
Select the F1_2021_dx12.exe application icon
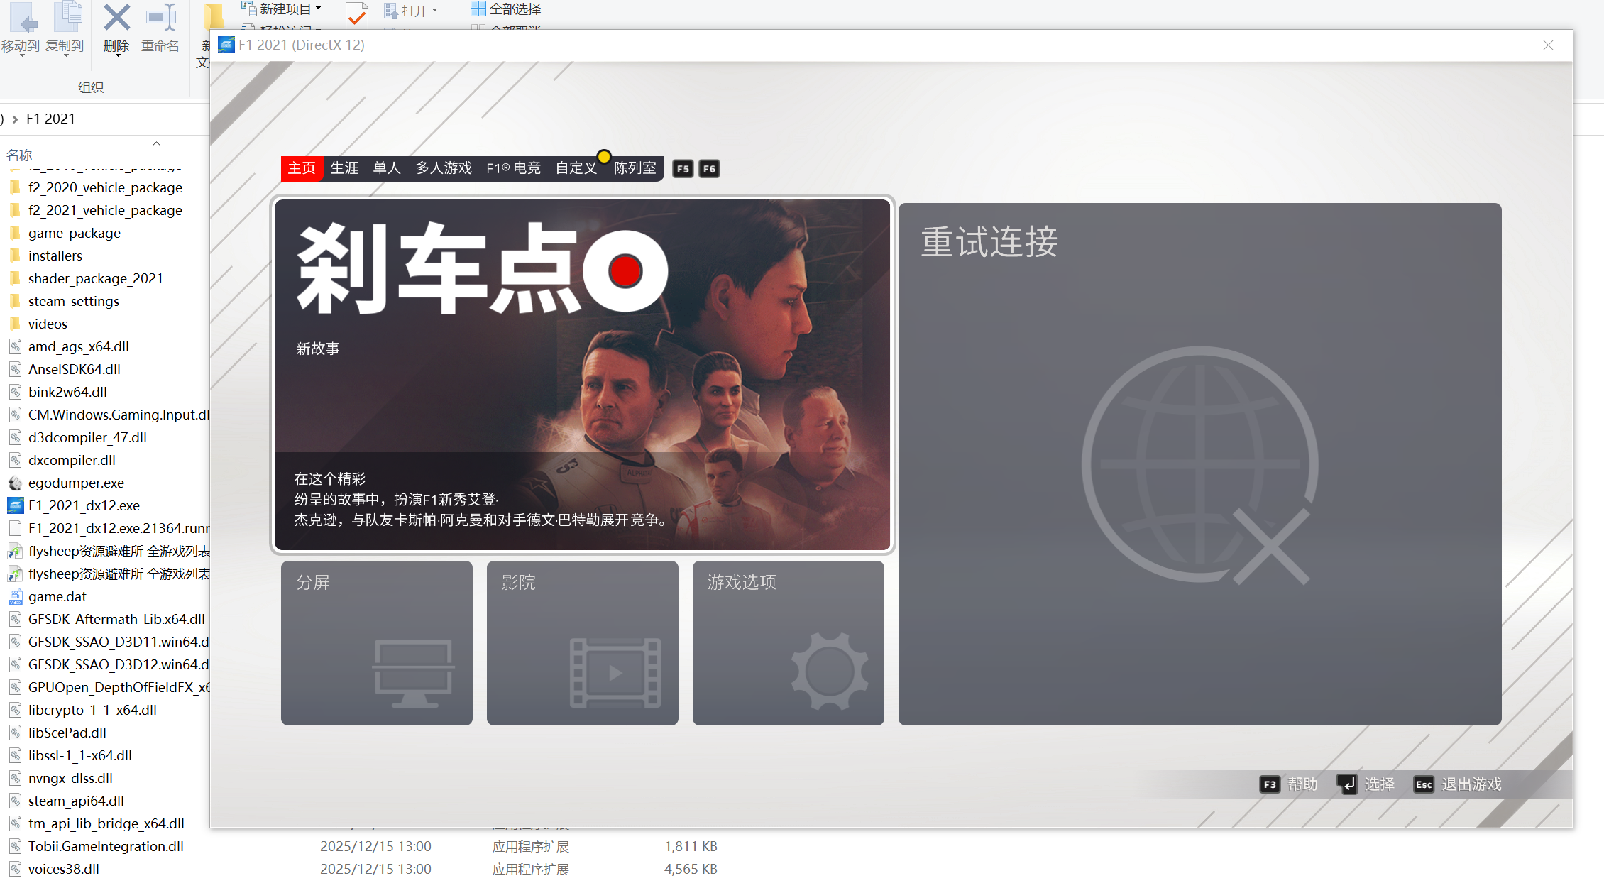(16, 505)
